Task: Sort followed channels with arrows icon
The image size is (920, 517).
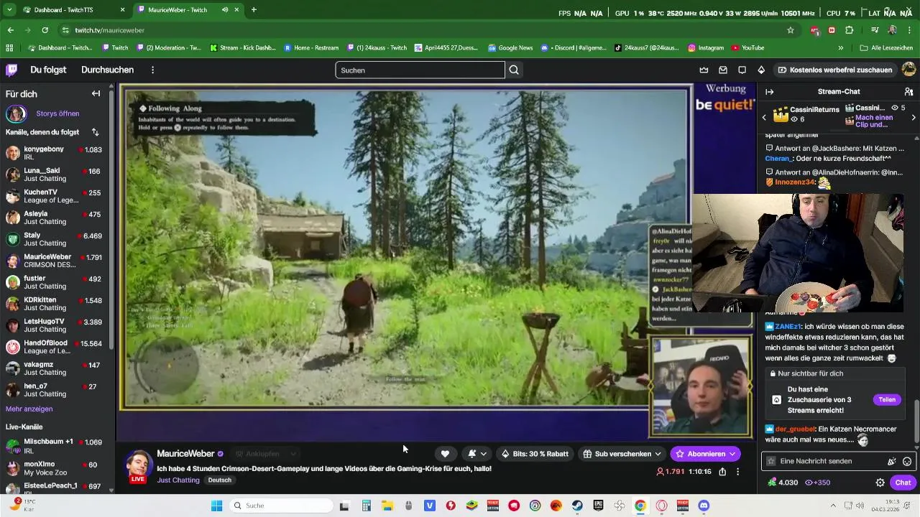Action: click(95, 132)
